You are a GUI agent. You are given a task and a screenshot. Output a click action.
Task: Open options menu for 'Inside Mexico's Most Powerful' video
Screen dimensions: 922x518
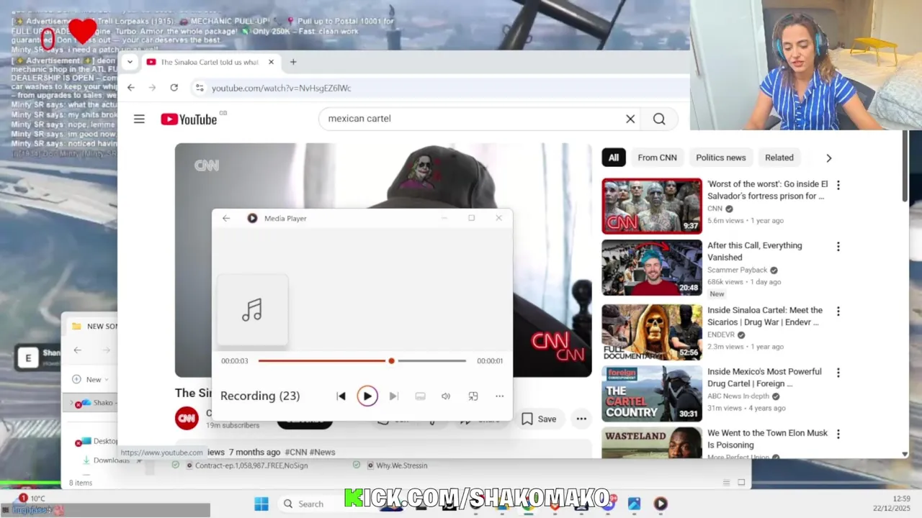(x=838, y=373)
